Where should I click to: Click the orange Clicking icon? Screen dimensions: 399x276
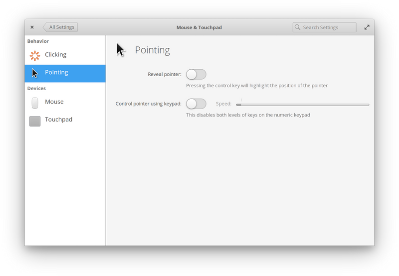35,56
